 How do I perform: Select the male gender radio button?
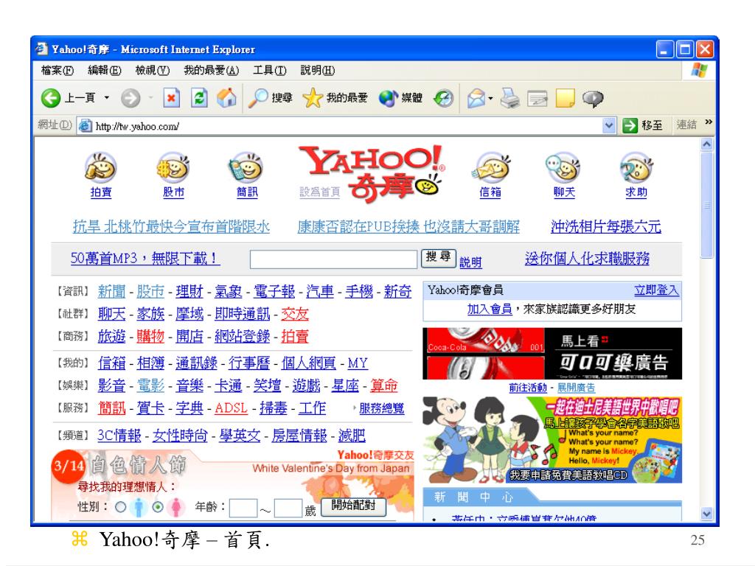click(x=121, y=507)
